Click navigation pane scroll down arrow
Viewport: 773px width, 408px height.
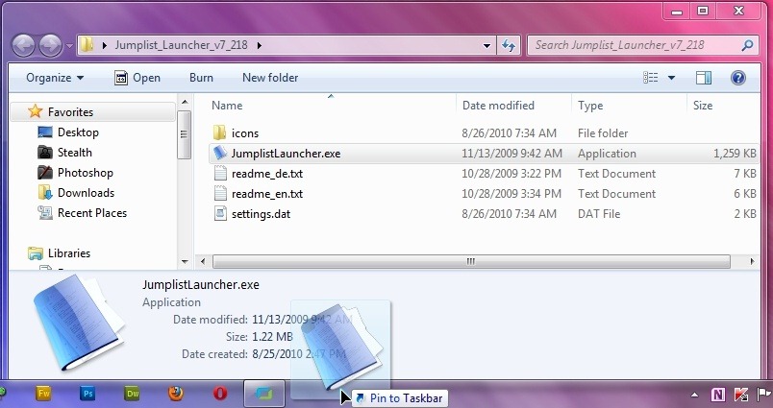point(185,262)
